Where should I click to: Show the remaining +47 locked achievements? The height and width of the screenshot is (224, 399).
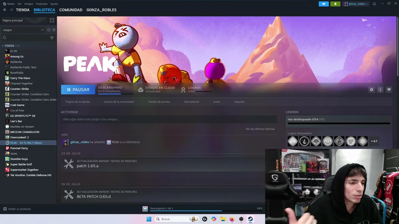[x=374, y=141]
